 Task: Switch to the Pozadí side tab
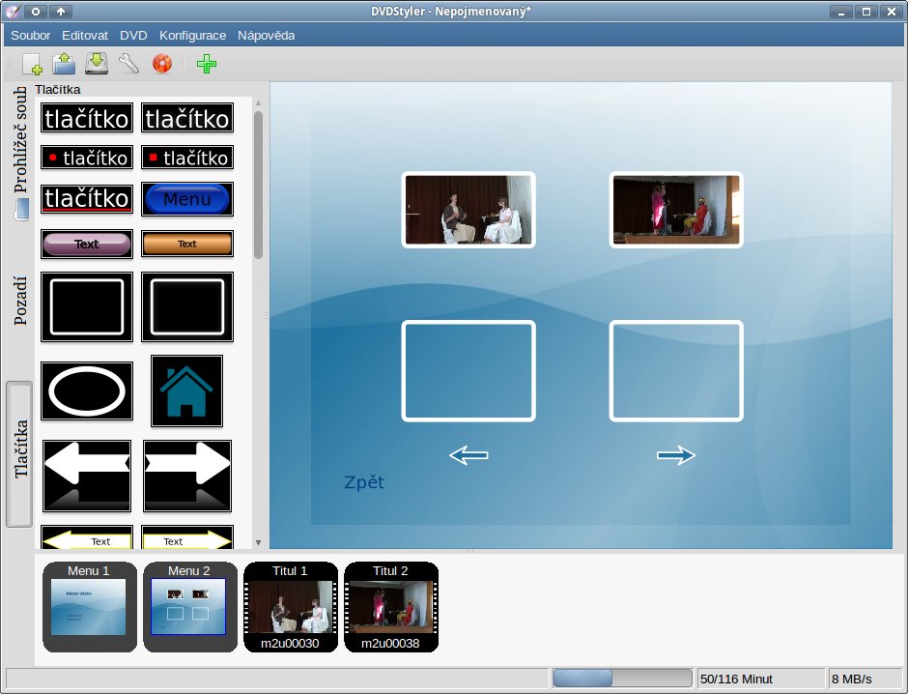[x=20, y=300]
